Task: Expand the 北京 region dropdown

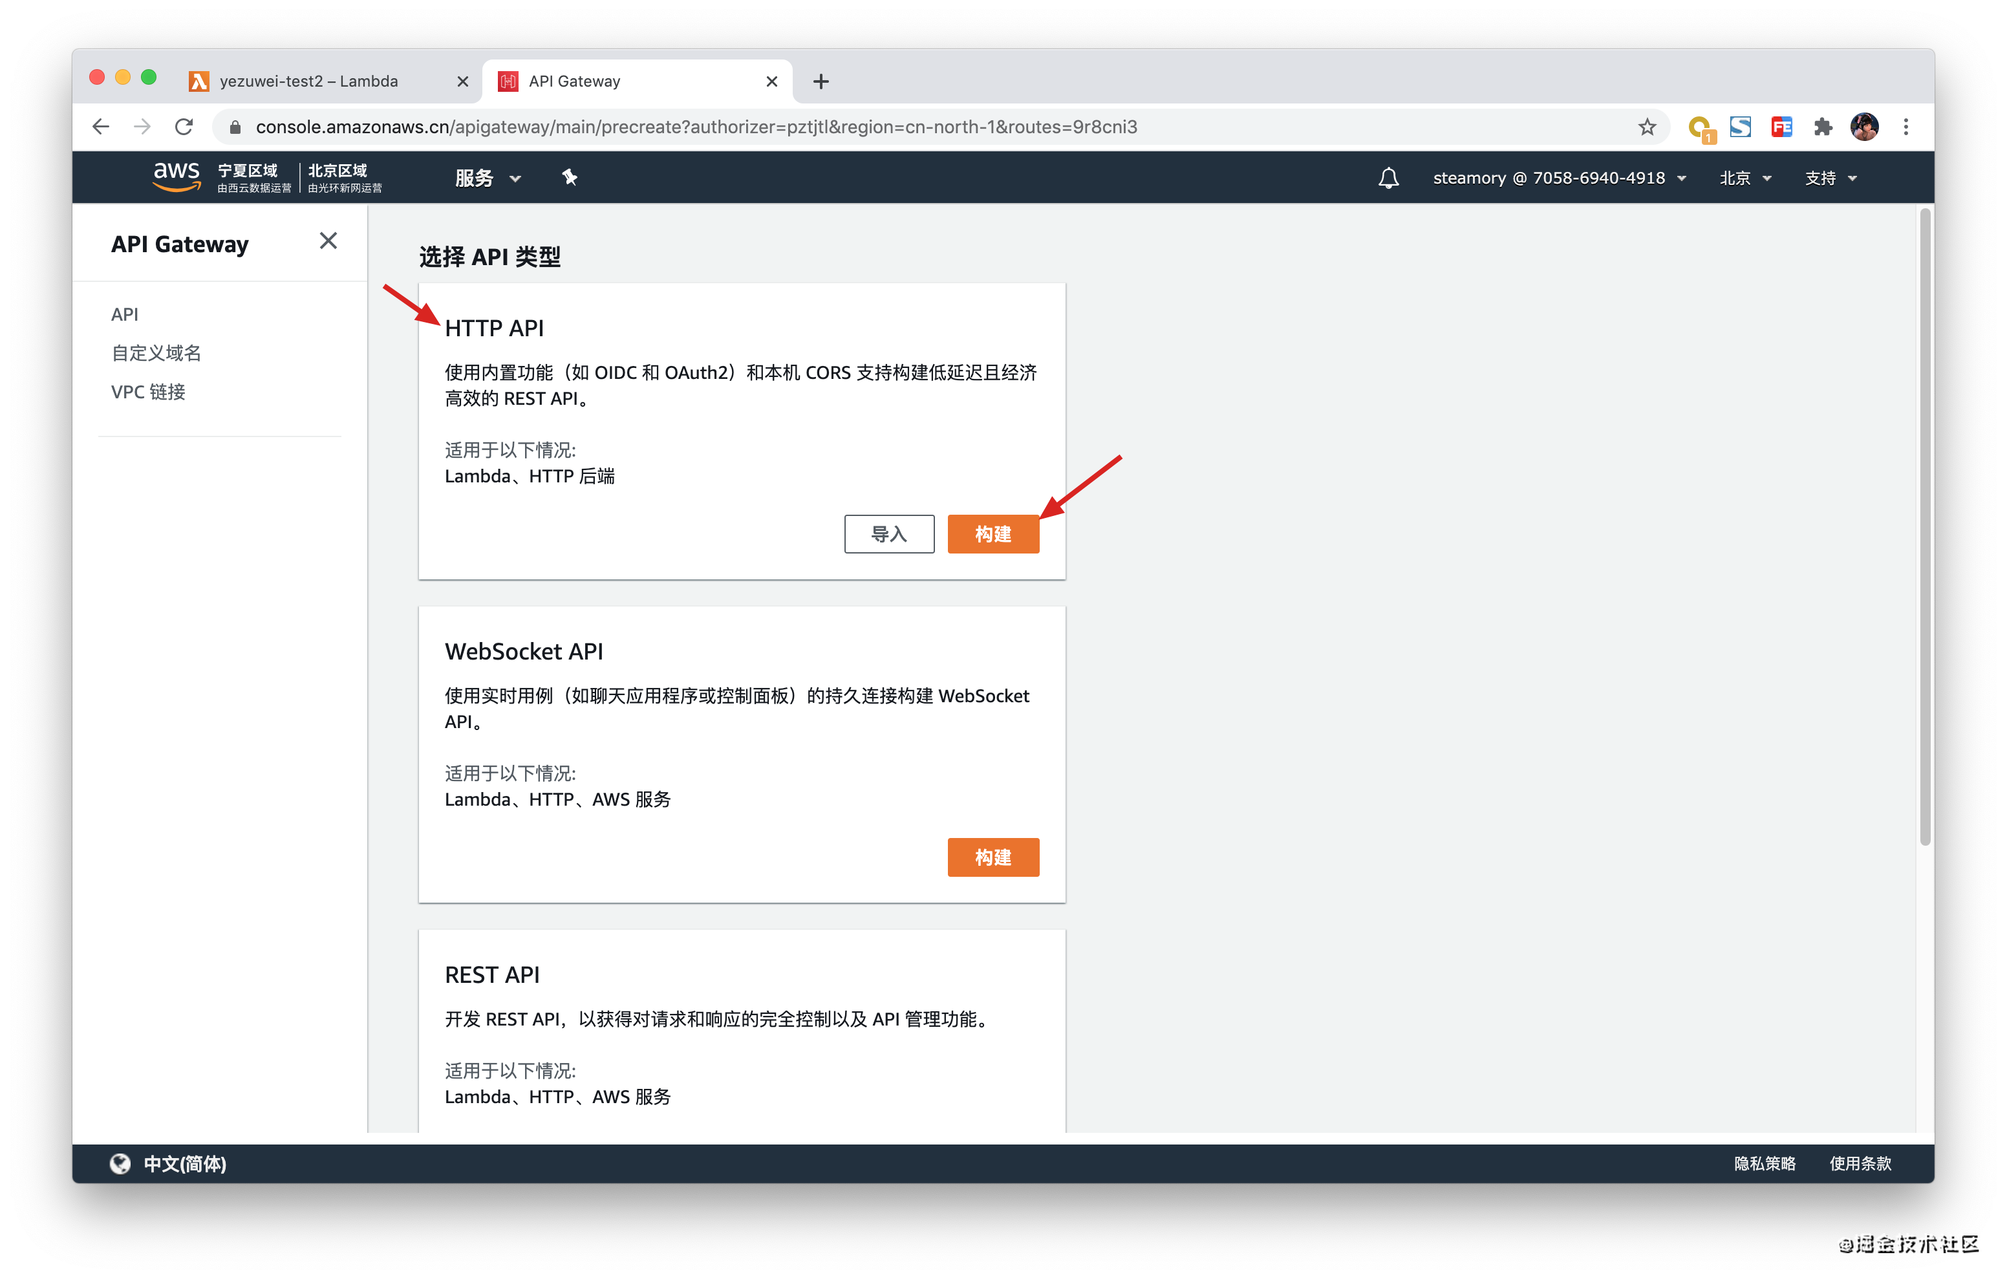Action: tap(1744, 178)
